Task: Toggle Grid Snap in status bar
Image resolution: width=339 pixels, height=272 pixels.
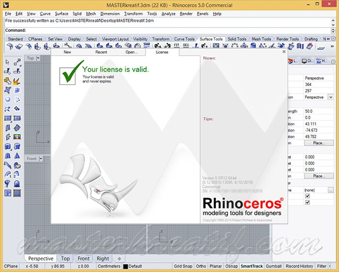Action: click(183, 266)
